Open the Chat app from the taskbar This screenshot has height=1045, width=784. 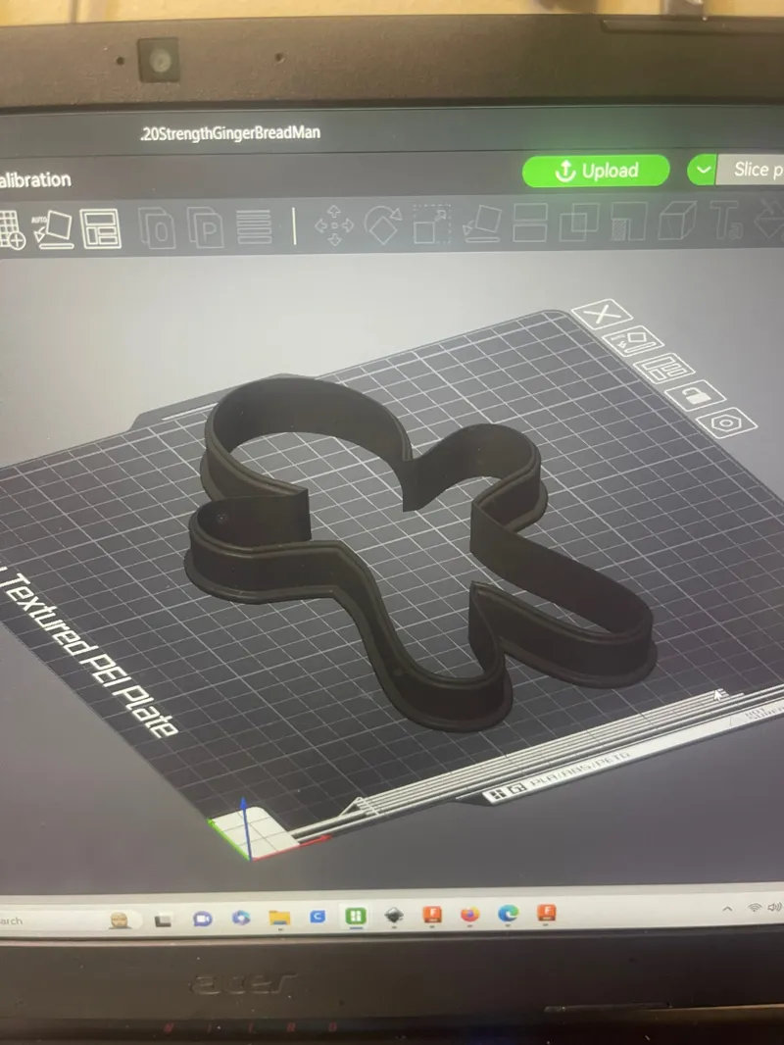pyautogui.click(x=202, y=920)
